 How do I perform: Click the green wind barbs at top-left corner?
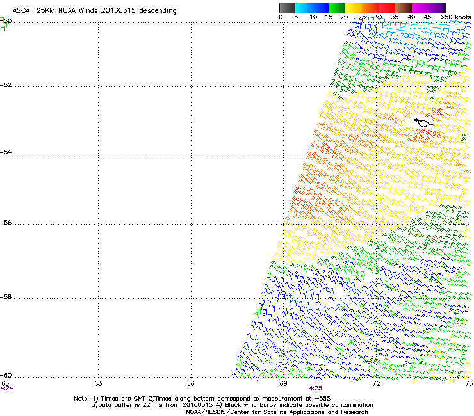4,24
